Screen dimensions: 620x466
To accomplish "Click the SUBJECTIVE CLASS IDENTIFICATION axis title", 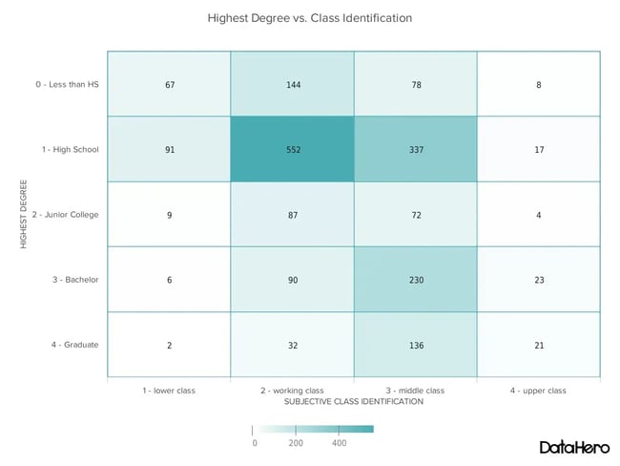I will pos(354,402).
